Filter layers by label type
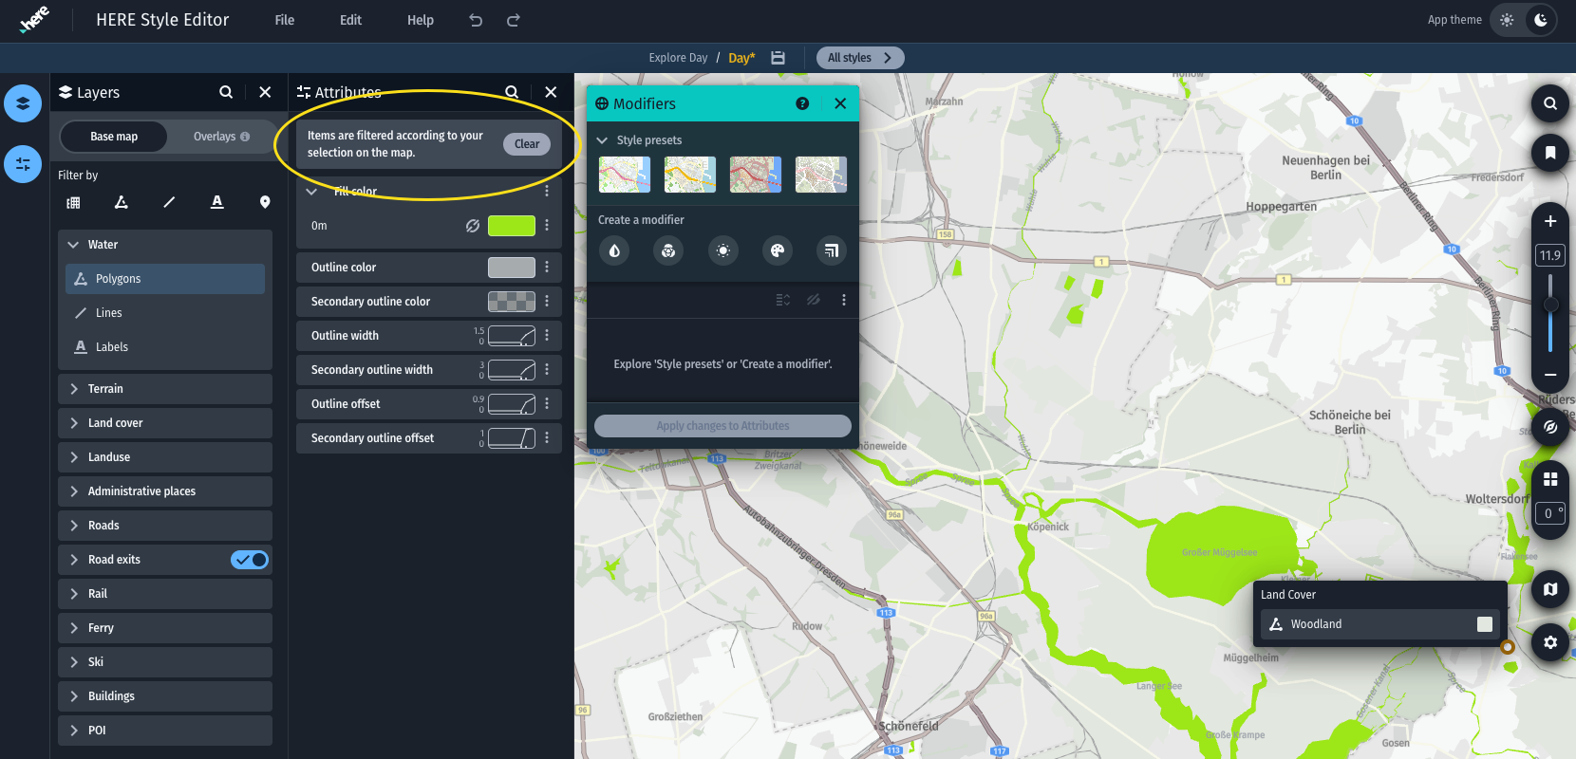1576x759 pixels. click(217, 202)
